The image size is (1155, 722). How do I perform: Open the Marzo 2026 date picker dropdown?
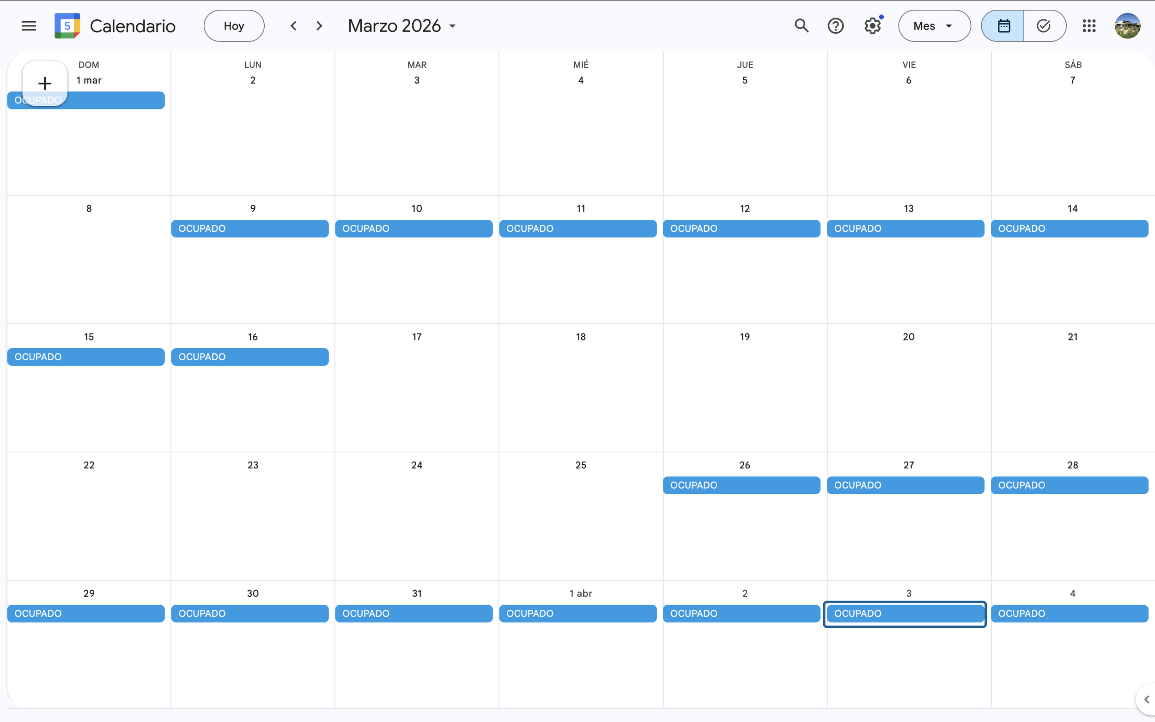[401, 26]
